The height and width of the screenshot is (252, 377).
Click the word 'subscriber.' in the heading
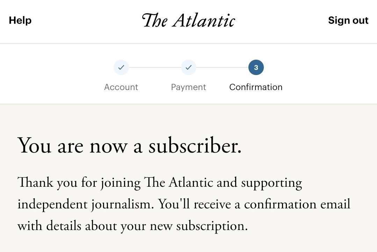[195, 146]
